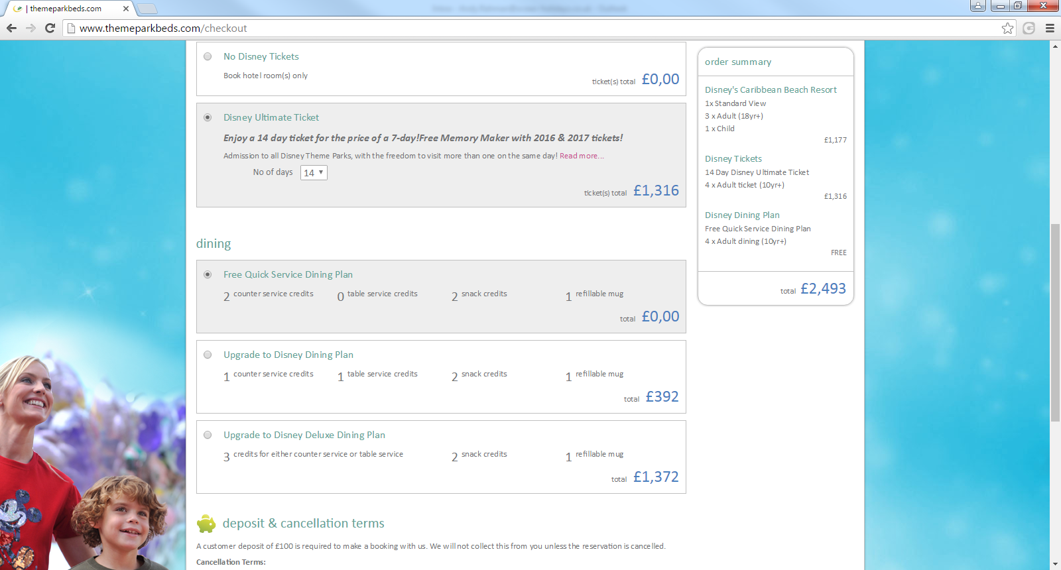Click the green piggy bank deposit icon

tap(206, 524)
